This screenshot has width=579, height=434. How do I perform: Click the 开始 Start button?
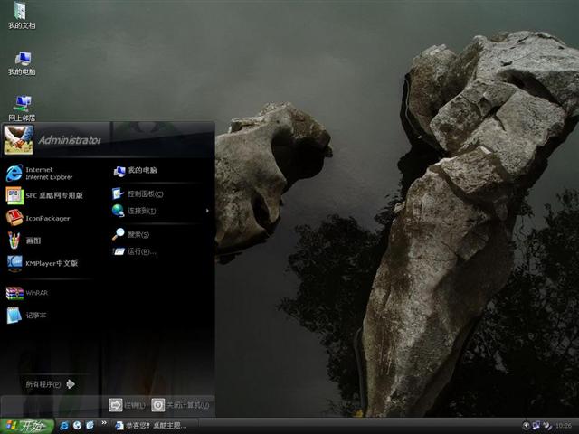[x=27, y=425]
